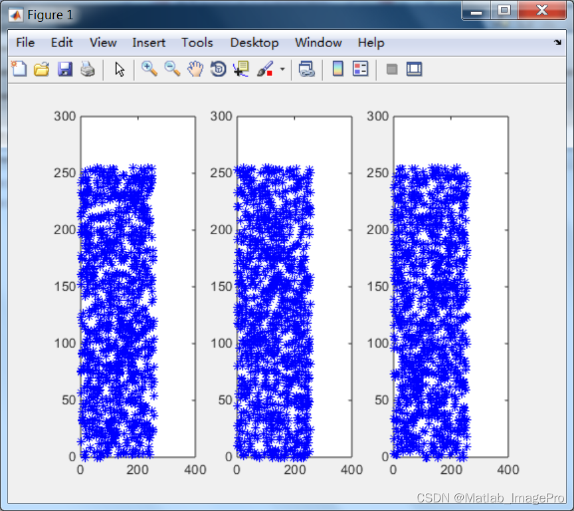Open a file with the folder icon
The width and height of the screenshot is (574, 511).
point(41,69)
